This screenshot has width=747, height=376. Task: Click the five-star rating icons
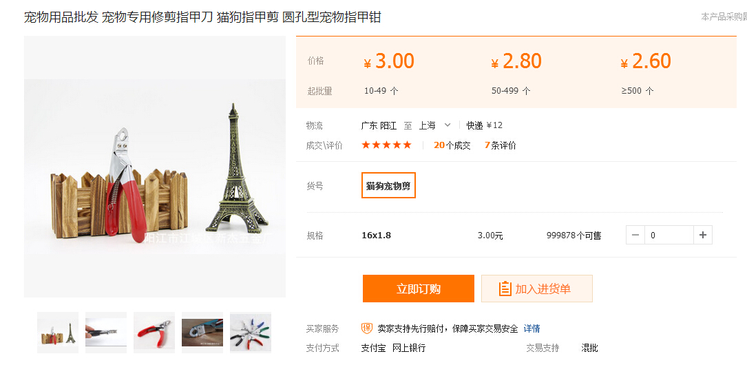pos(386,145)
